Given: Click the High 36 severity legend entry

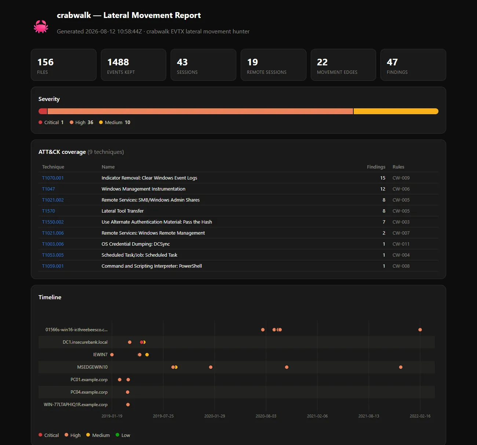Looking at the screenshot, I should tap(81, 123).
